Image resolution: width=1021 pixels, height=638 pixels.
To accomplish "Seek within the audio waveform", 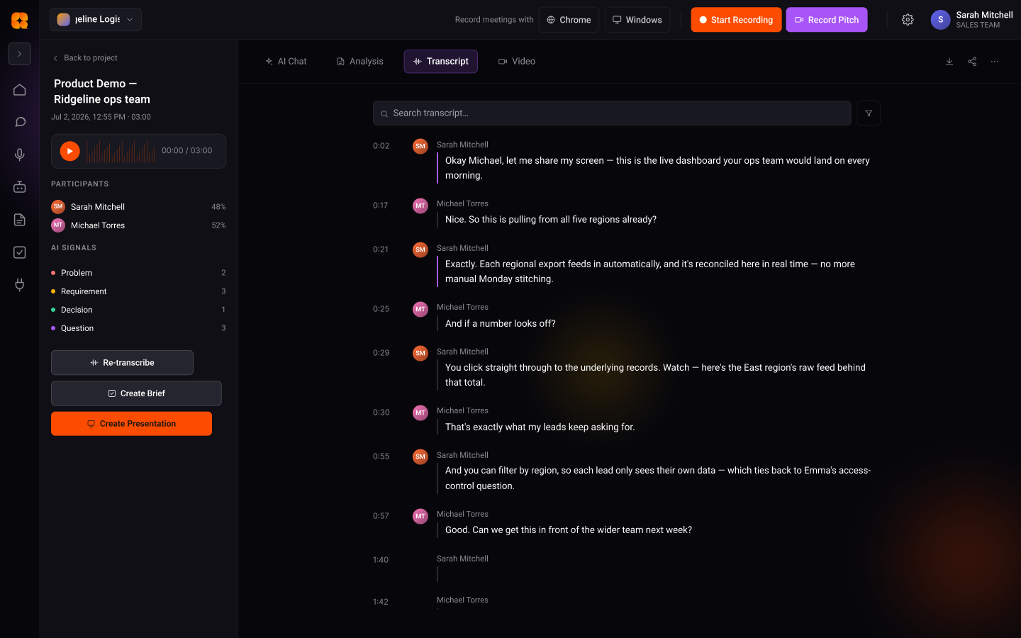I will [121, 151].
